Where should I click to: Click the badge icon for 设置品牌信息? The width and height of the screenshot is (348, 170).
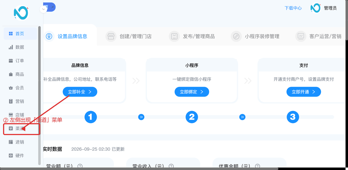[x=49, y=36]
